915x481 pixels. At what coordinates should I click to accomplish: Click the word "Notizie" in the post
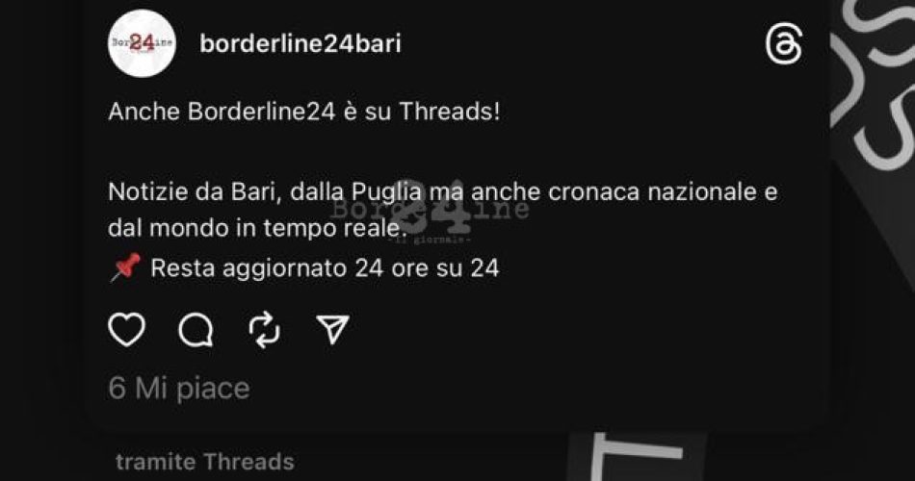[x=147, y=191]
